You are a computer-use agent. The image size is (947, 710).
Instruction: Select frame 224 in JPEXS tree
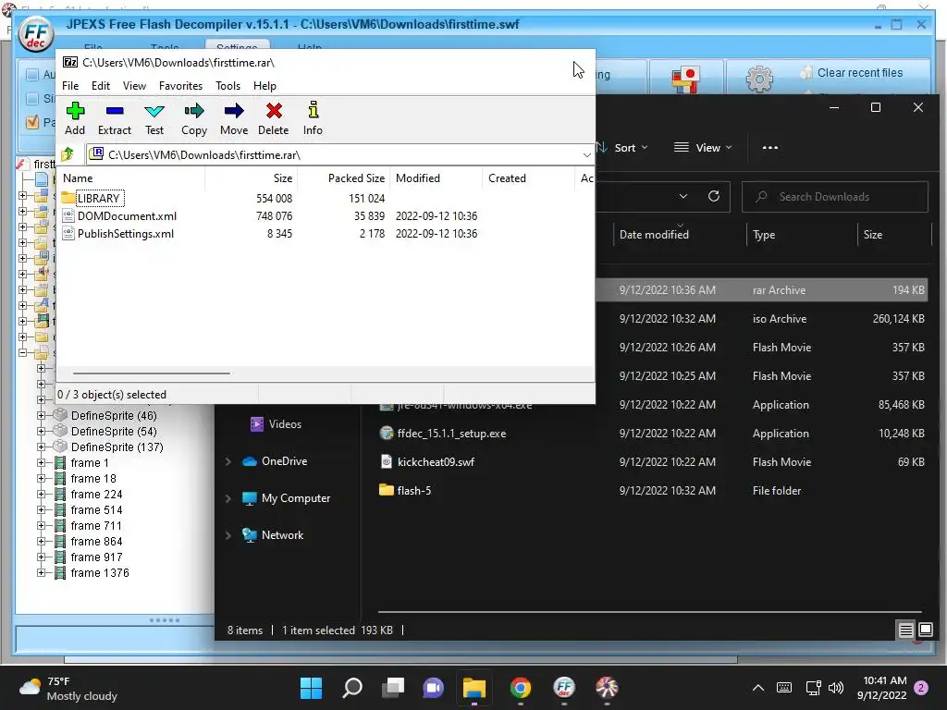coord(96,494)
